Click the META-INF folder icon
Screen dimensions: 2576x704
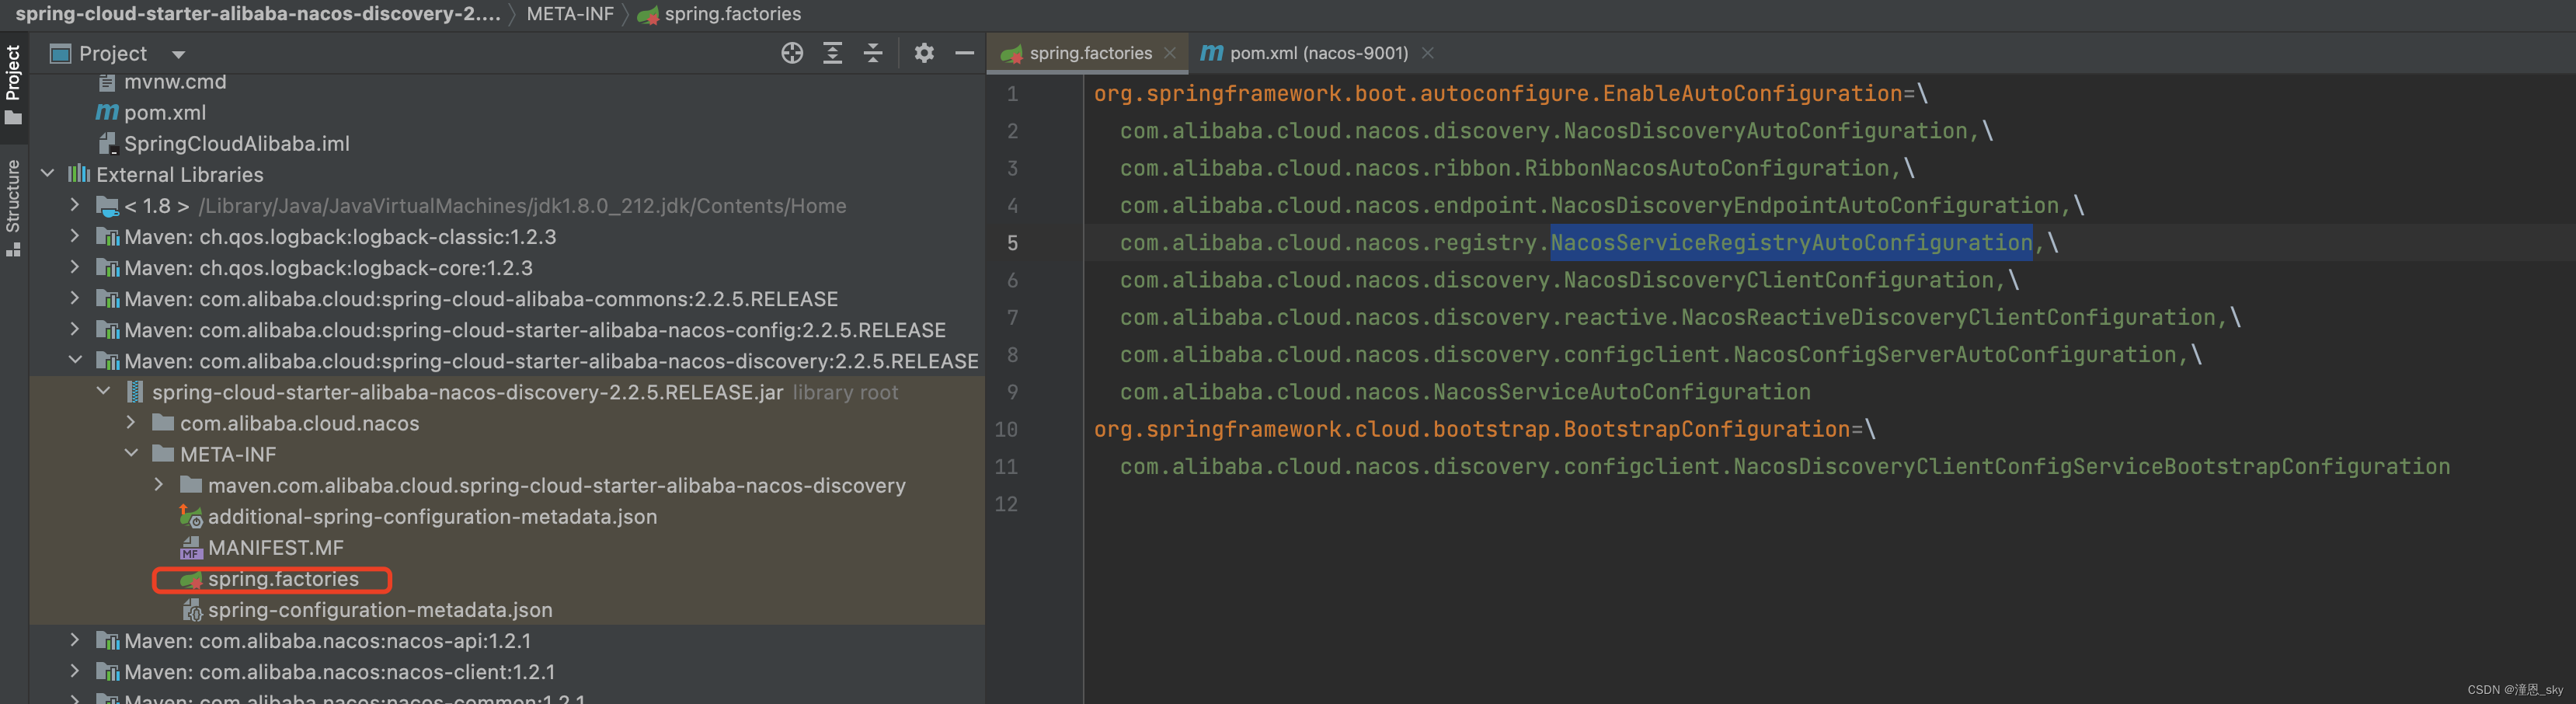click(x=163, y=454)
